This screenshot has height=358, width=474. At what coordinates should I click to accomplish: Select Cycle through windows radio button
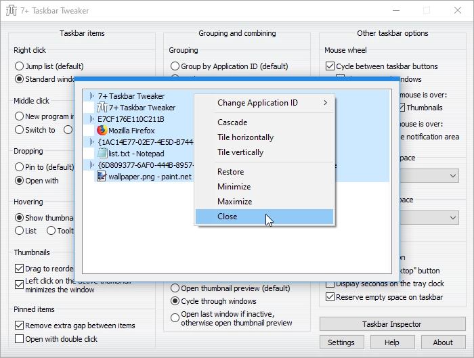pyautogui.click(x=175, y=301)
